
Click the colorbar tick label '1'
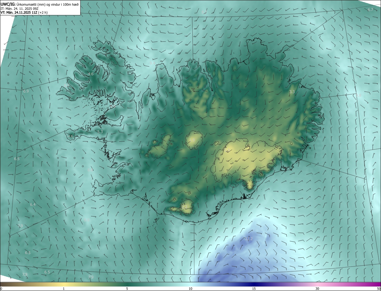pos(64,289)
